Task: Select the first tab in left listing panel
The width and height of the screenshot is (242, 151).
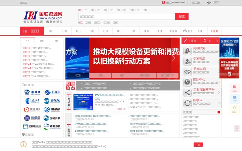Action: click(28, 41)
